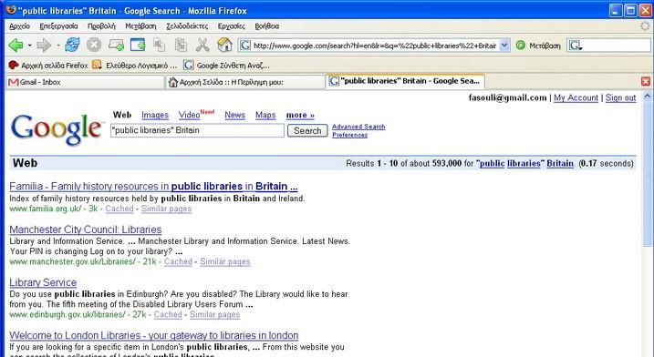The height and width of the screenshot is (357, 654).
Task: Open Cached link for the manchester.gov.uk result
Action: pyautogui.click(x=178, y=261)
